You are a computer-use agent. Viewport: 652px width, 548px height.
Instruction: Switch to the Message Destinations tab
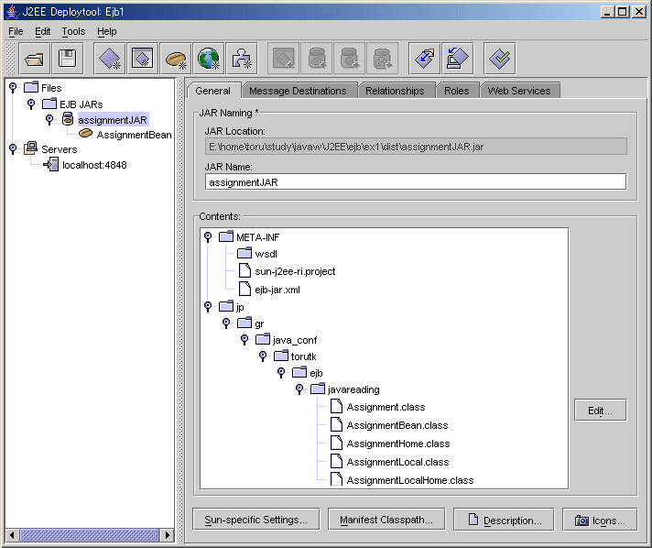tap(298, 91)
